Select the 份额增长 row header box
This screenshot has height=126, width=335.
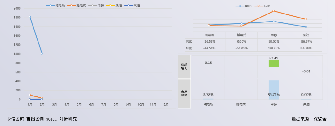pos(184,66)
